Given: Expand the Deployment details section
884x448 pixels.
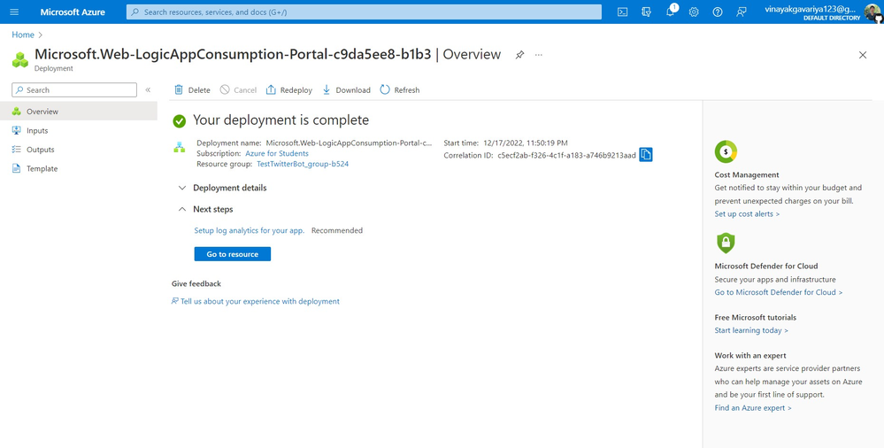Looking at the screenshot, I should pyautogui.click(x=222, y=188).
